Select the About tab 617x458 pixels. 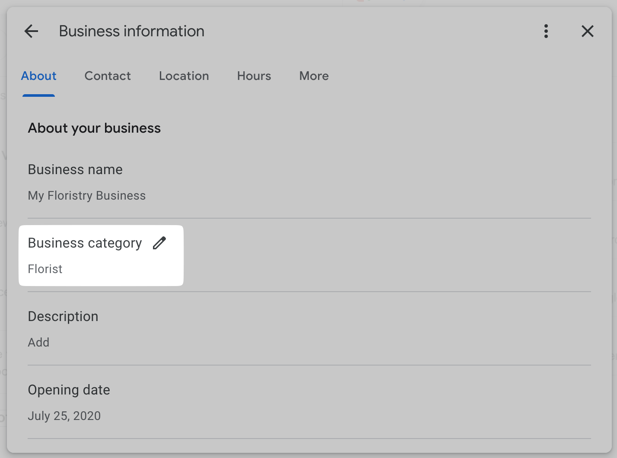coord(38,76)
